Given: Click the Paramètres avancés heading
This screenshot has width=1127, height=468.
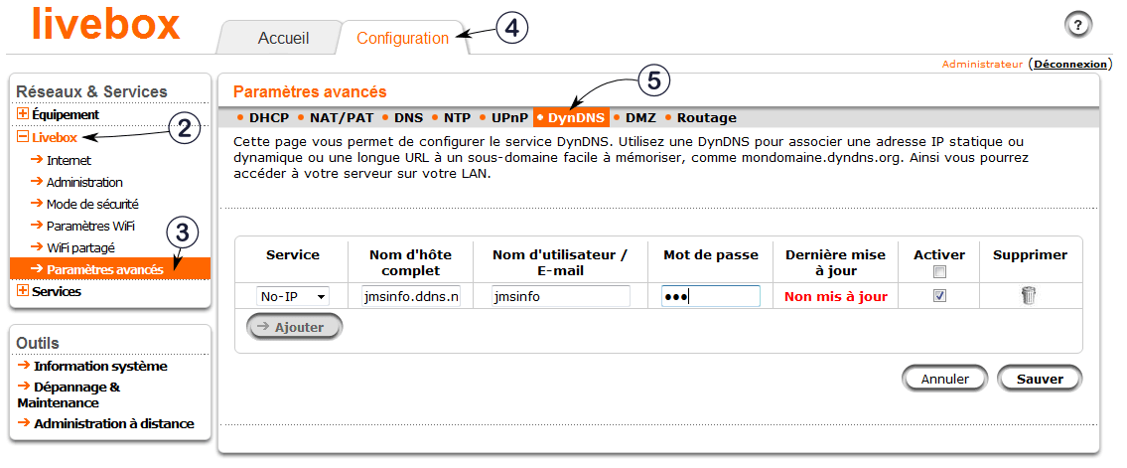Looking at the screenshot, I should click(x=310, y=91).
